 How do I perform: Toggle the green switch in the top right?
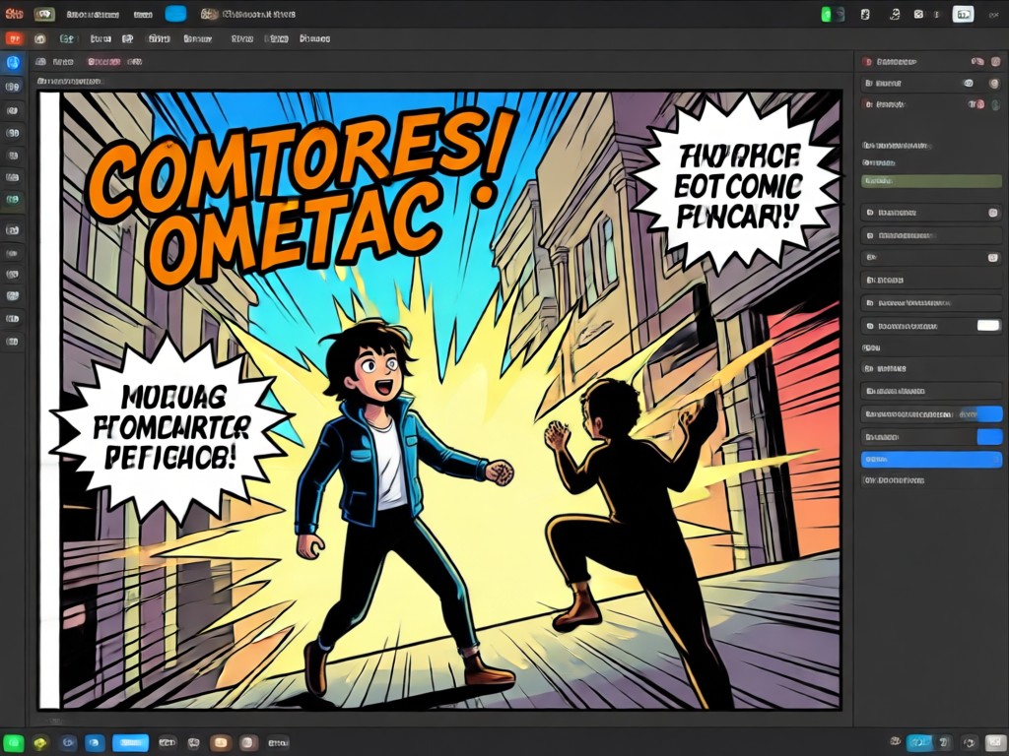833,14
